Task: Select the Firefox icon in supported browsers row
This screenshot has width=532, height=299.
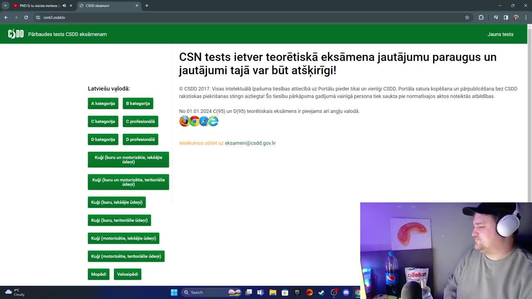Action: pyautogui.click(x=184, y=121)
